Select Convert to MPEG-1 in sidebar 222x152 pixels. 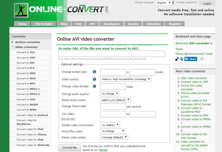coord(28,89)
